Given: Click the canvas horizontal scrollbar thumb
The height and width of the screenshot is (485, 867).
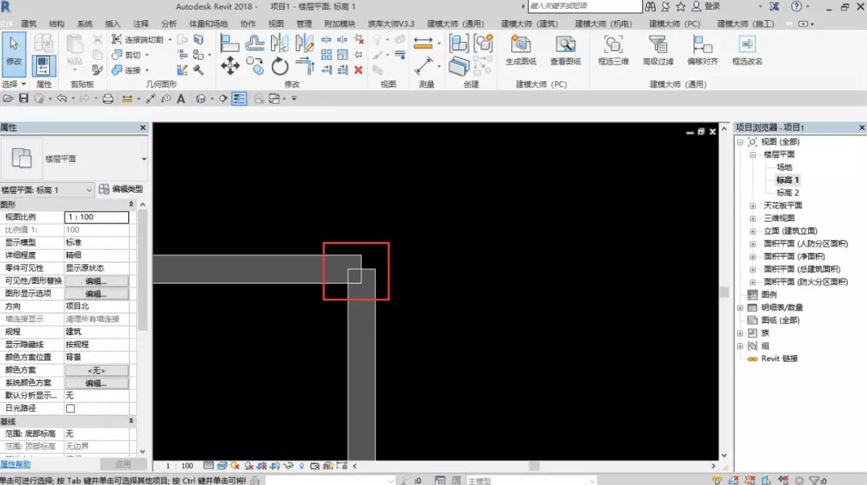Looking at the screenshot, I should point(534,466).
